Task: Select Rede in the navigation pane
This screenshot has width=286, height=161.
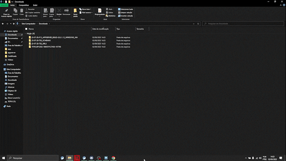Action: (8, 106)
